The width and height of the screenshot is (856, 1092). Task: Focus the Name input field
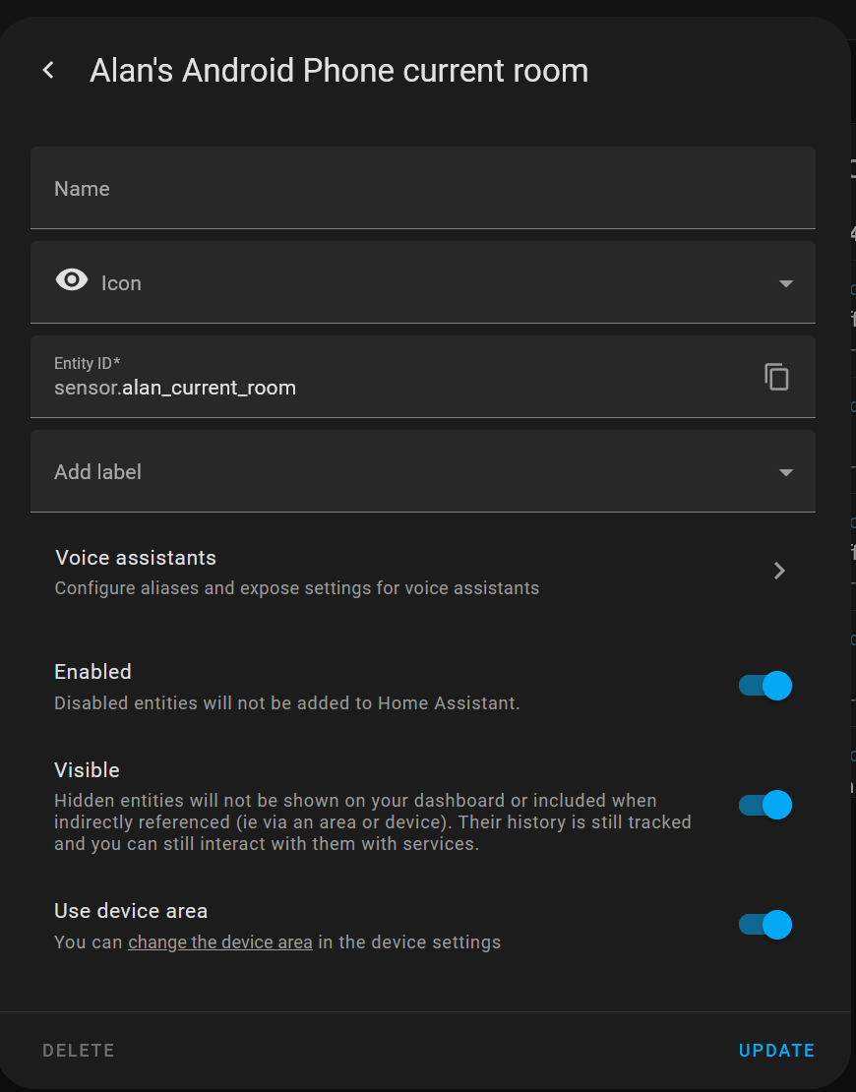pos(423,188)
